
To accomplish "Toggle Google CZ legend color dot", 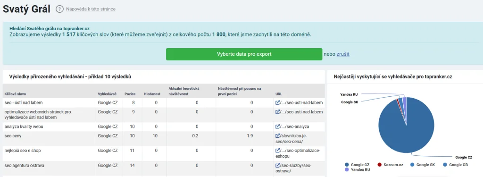I will tap(347, 165).
